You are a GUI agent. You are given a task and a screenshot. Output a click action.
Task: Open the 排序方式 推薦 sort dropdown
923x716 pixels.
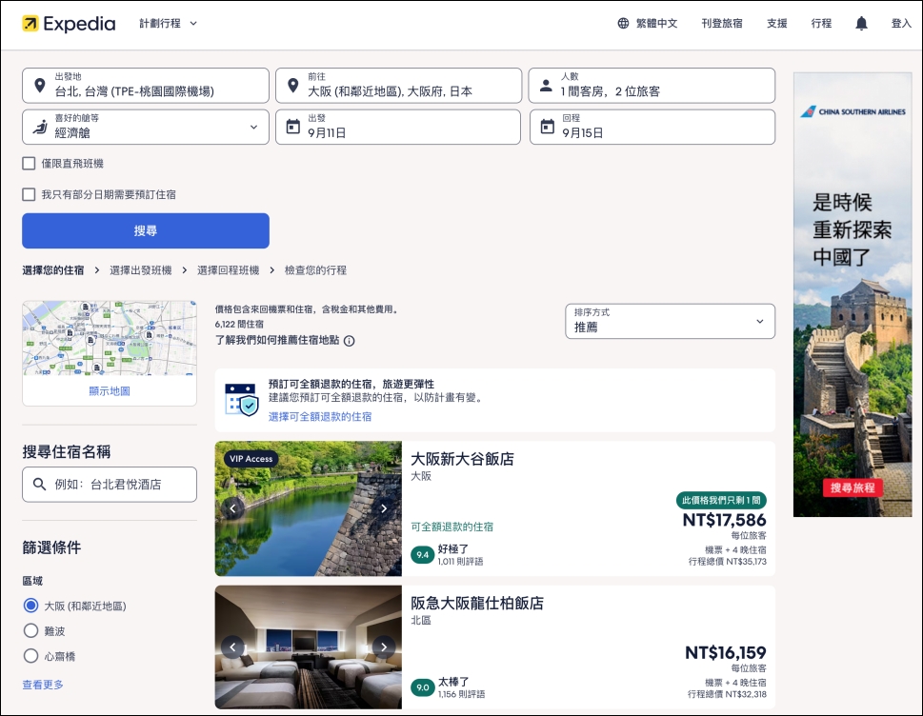point(670,321)
